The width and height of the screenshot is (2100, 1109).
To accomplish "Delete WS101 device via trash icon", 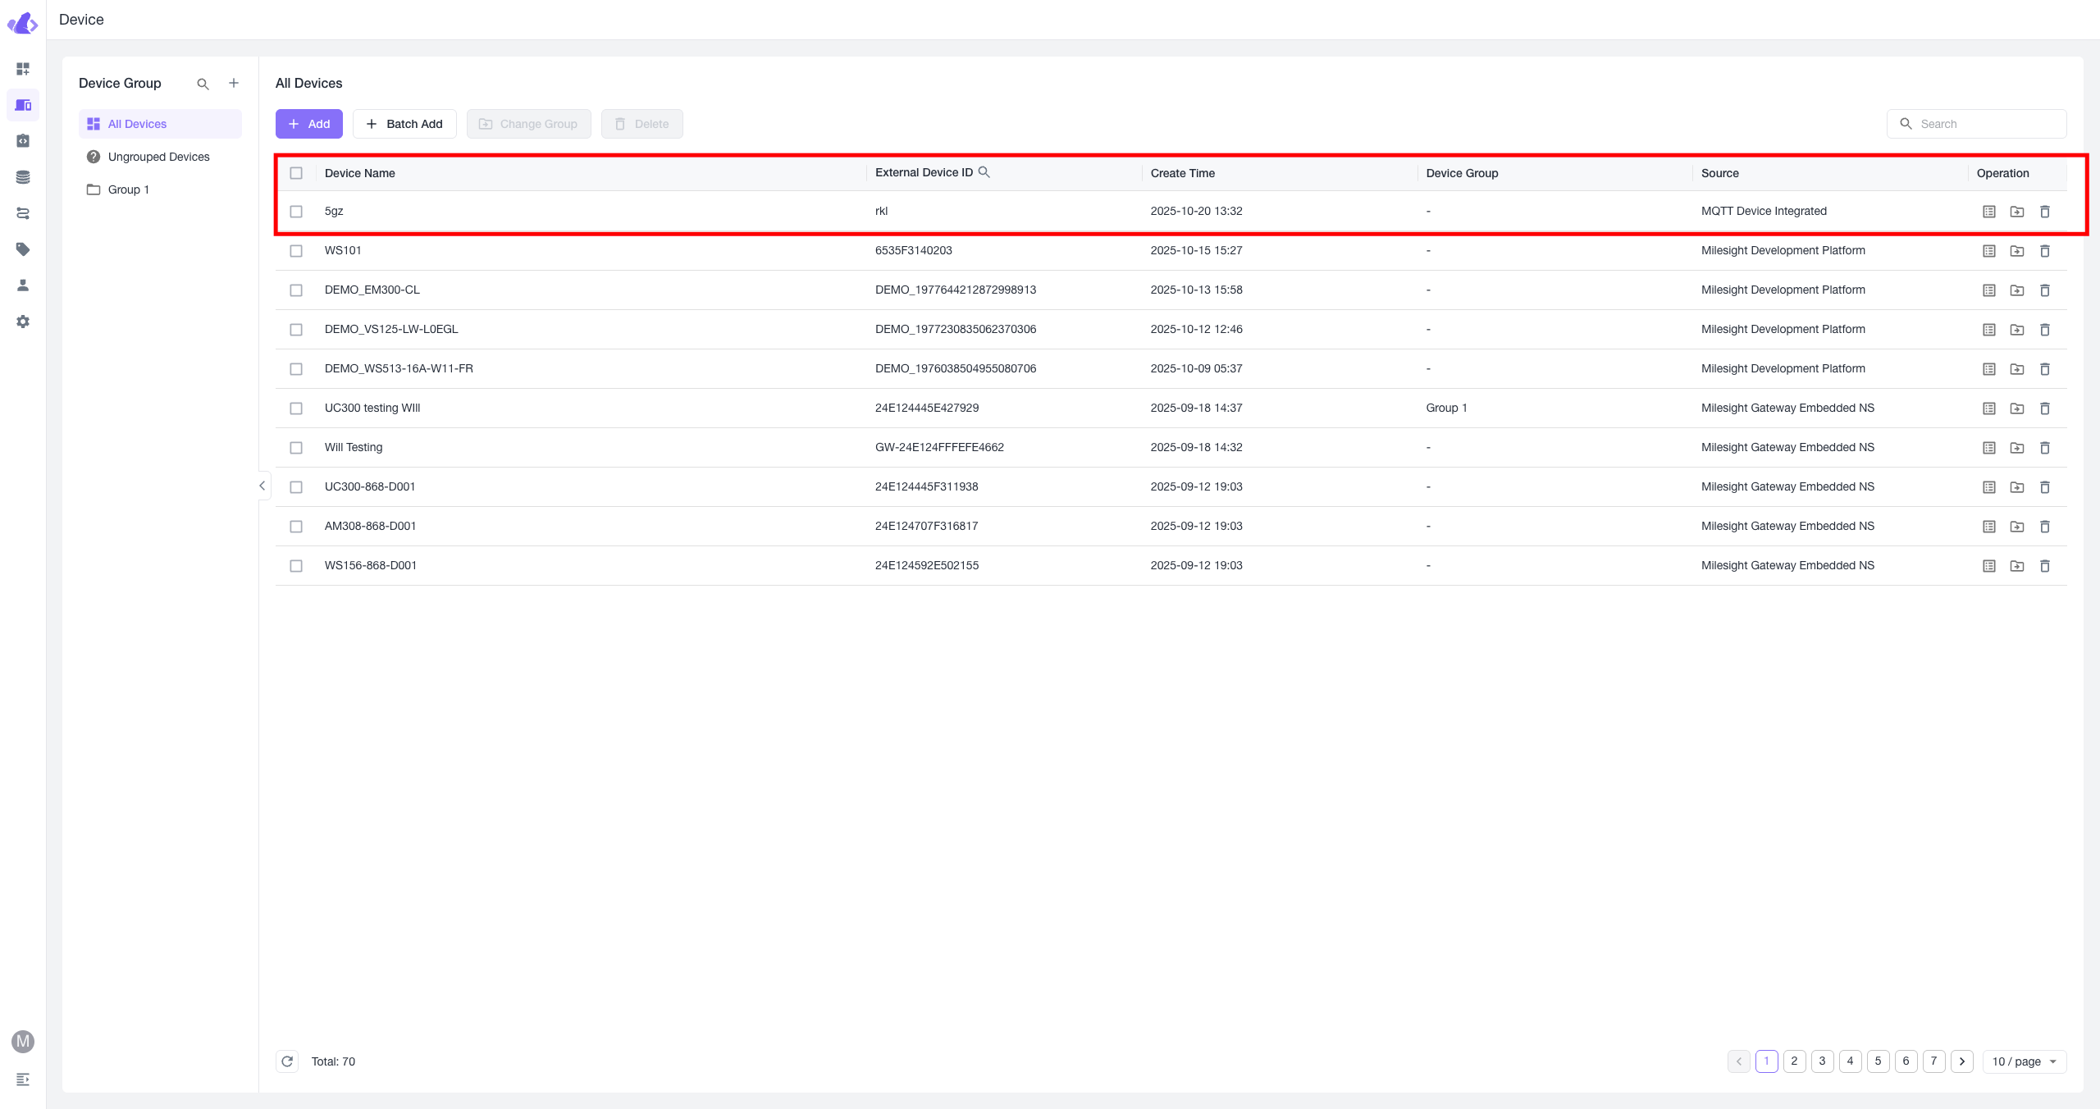I will (x=2045, y=251).
